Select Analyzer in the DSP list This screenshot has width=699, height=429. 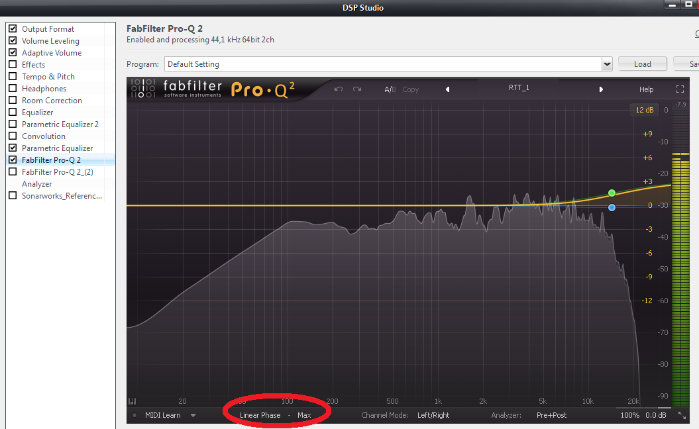coord(36,183)
